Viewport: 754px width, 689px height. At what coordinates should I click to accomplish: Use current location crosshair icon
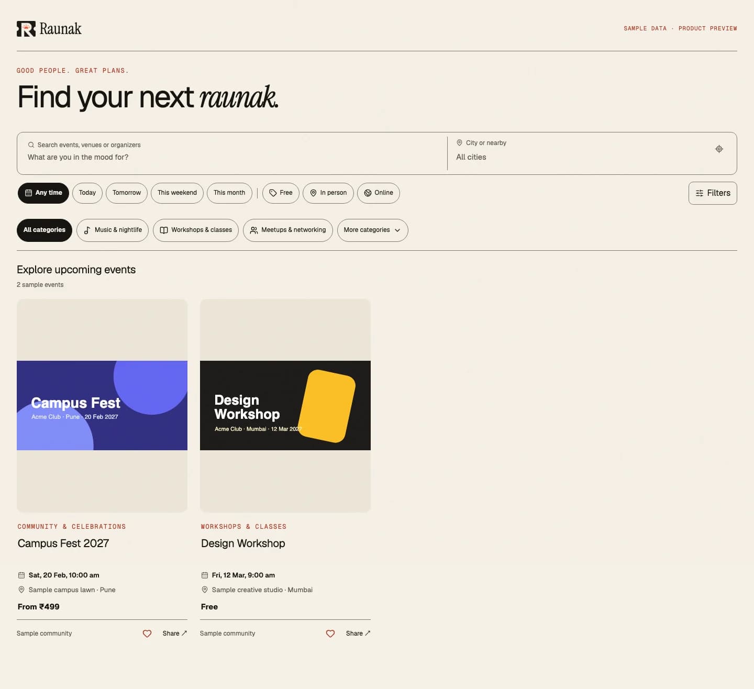coord(719,149)
